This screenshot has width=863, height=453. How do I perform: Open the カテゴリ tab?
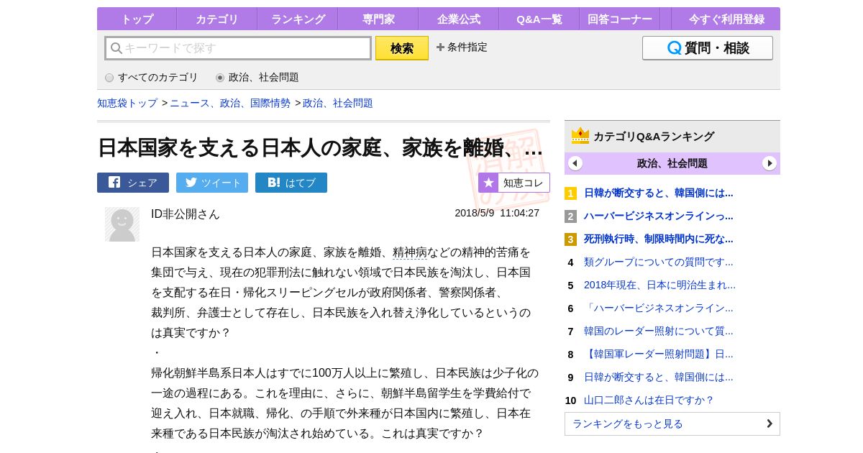point(216,19)
